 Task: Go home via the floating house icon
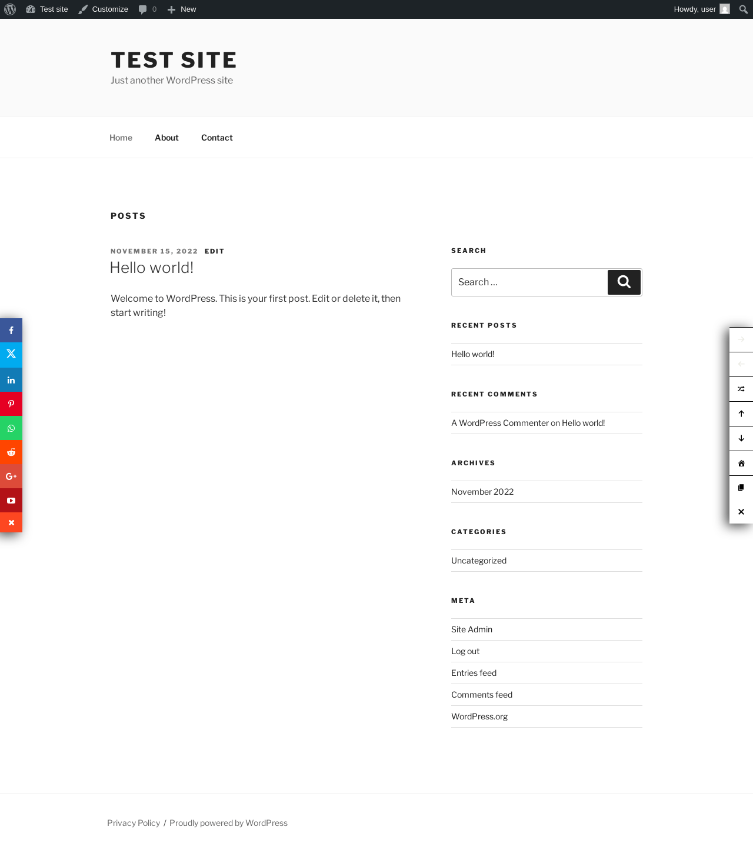741,463
